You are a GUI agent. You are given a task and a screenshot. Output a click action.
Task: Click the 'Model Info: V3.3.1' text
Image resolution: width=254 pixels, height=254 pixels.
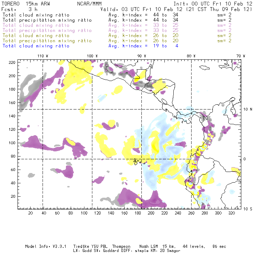tap(46, 246)
